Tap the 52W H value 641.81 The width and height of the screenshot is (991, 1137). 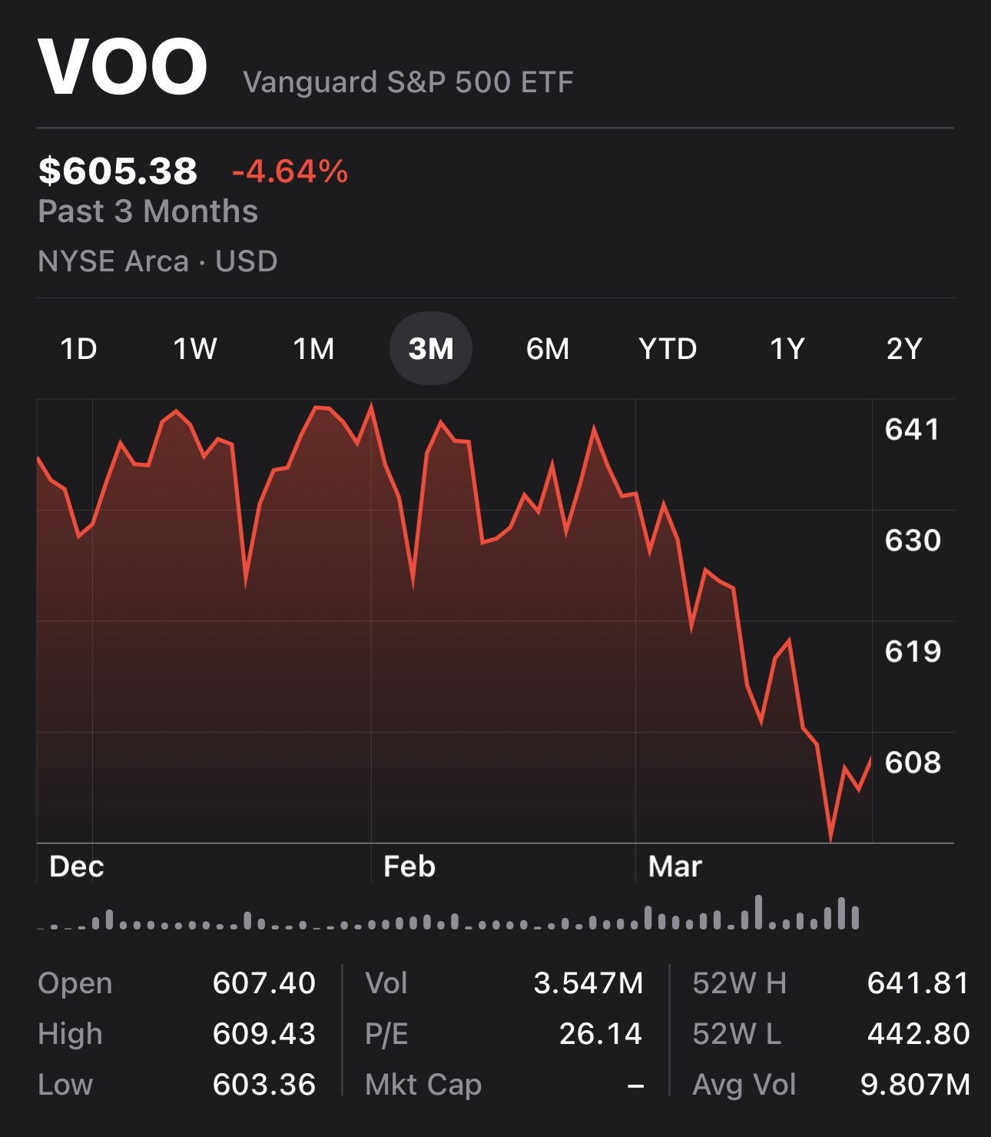coord(918,982)
